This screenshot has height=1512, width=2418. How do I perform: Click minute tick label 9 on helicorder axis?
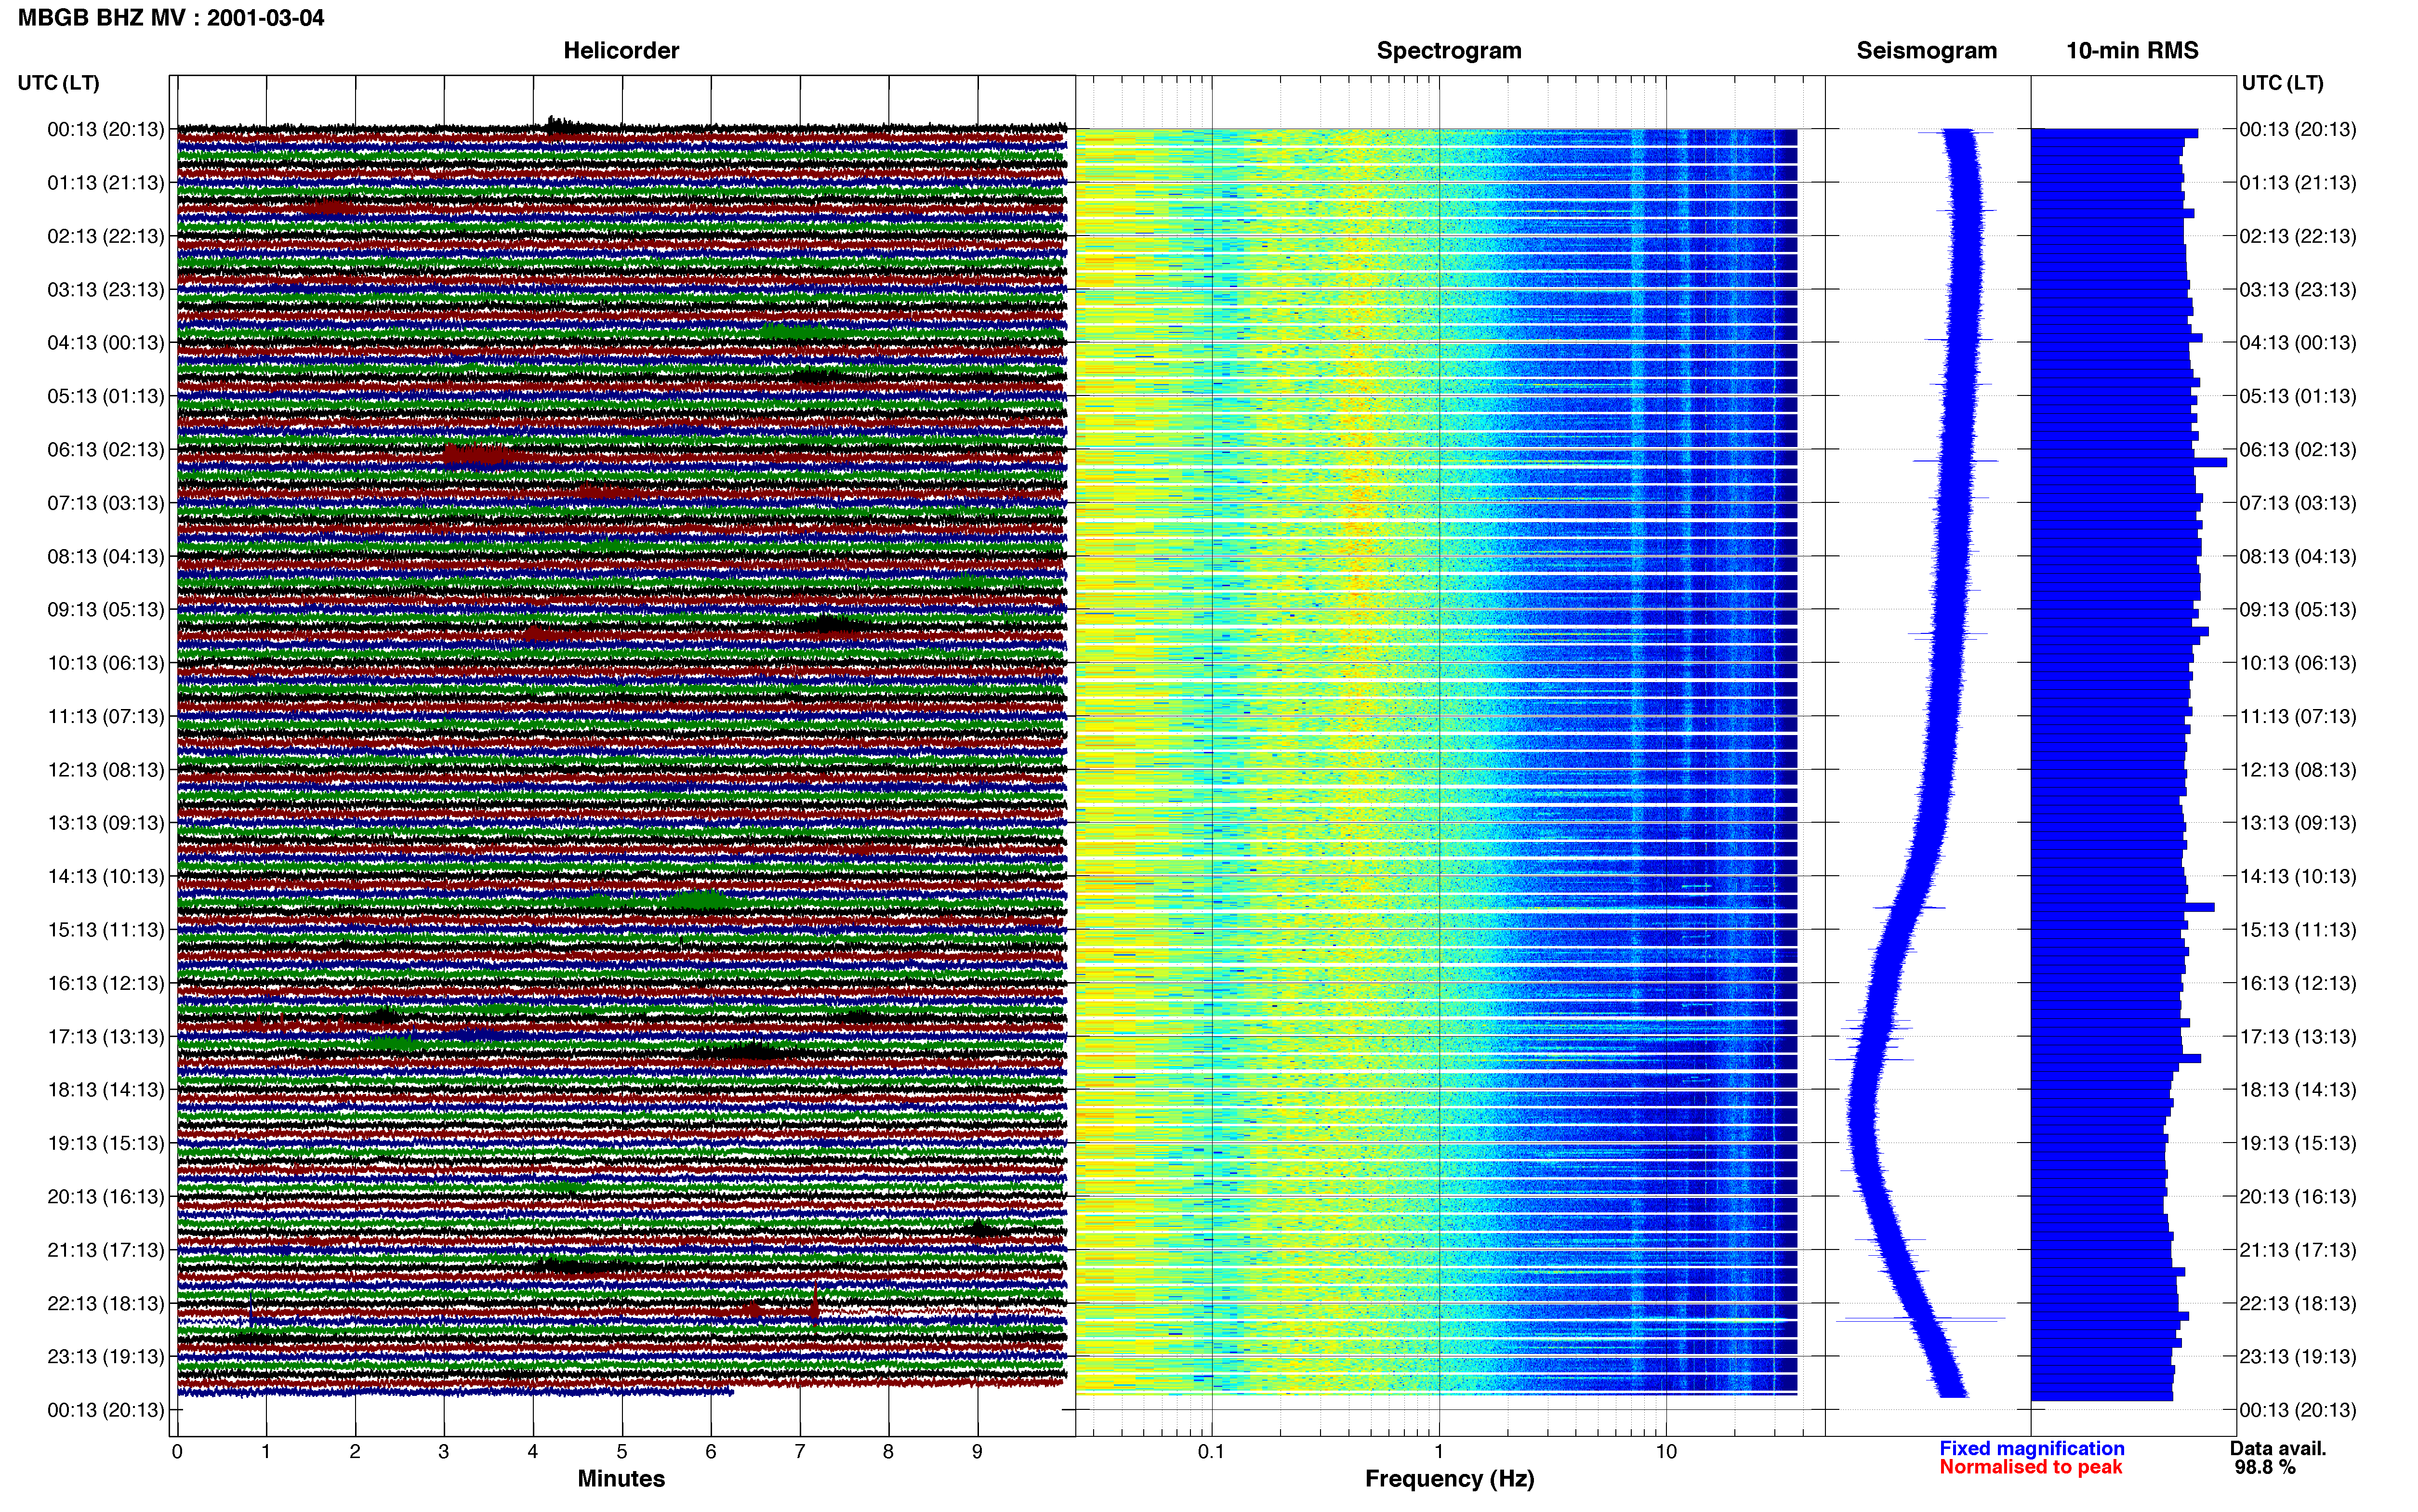point(977,1452)
